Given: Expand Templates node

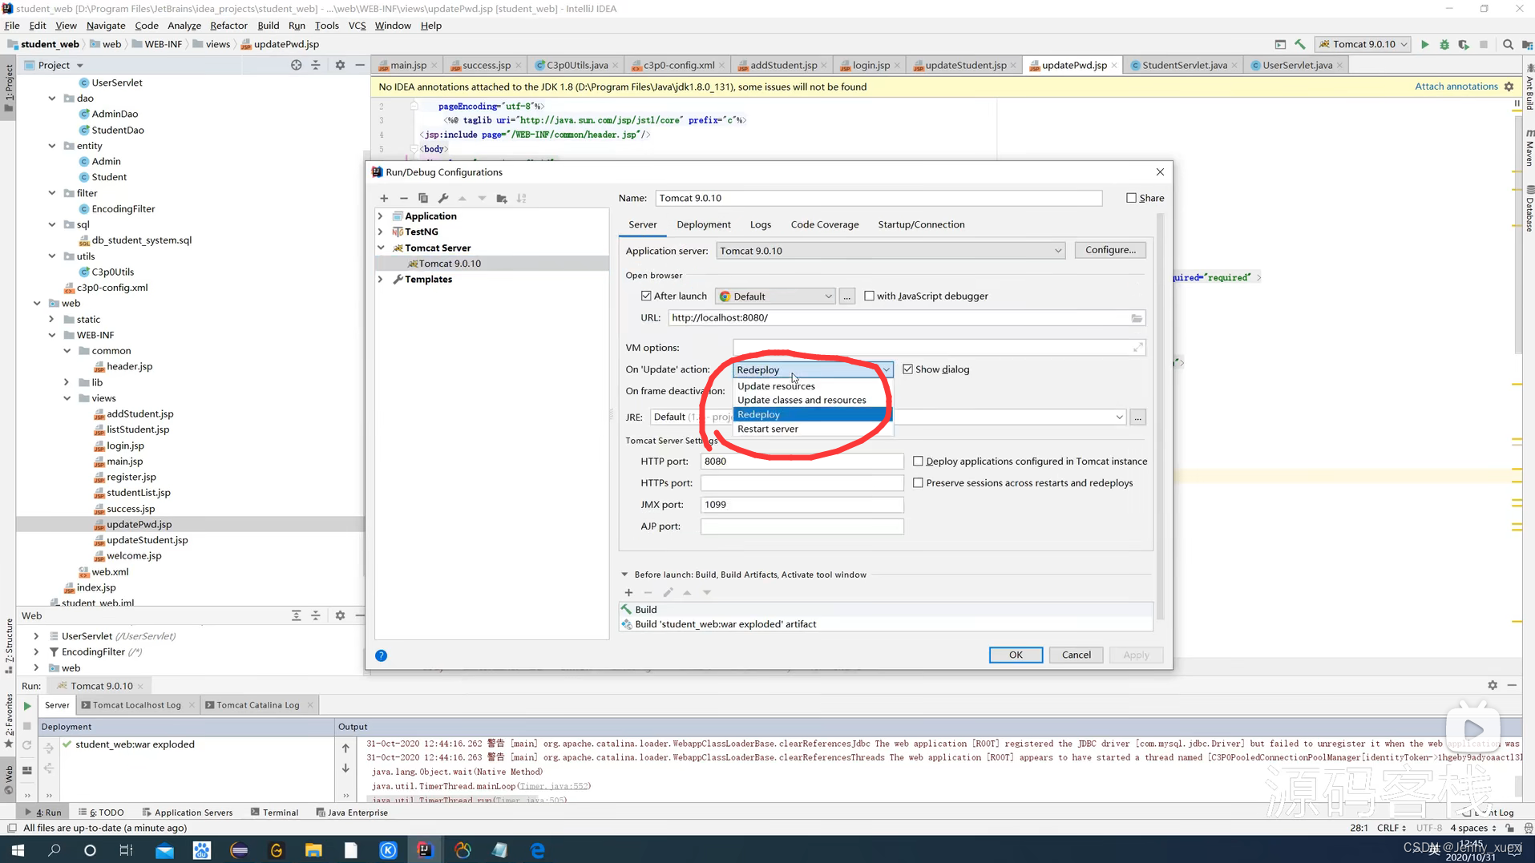Looking at the screenshot, I should pos(381,280).
